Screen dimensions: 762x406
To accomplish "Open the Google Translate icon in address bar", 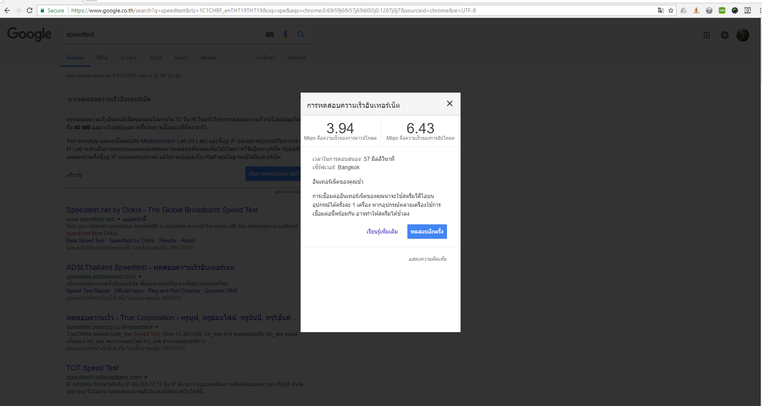I will 661,10.
